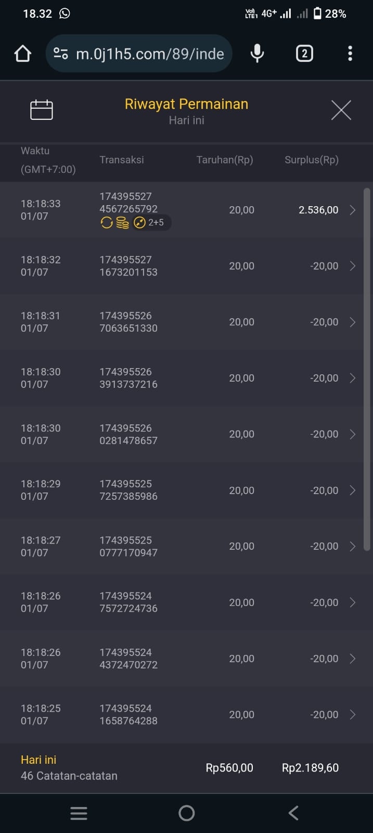This screenshot has width=373, height=833.
Task: Click the 2+5 badge on first transaction
Action: pos(150,223)
